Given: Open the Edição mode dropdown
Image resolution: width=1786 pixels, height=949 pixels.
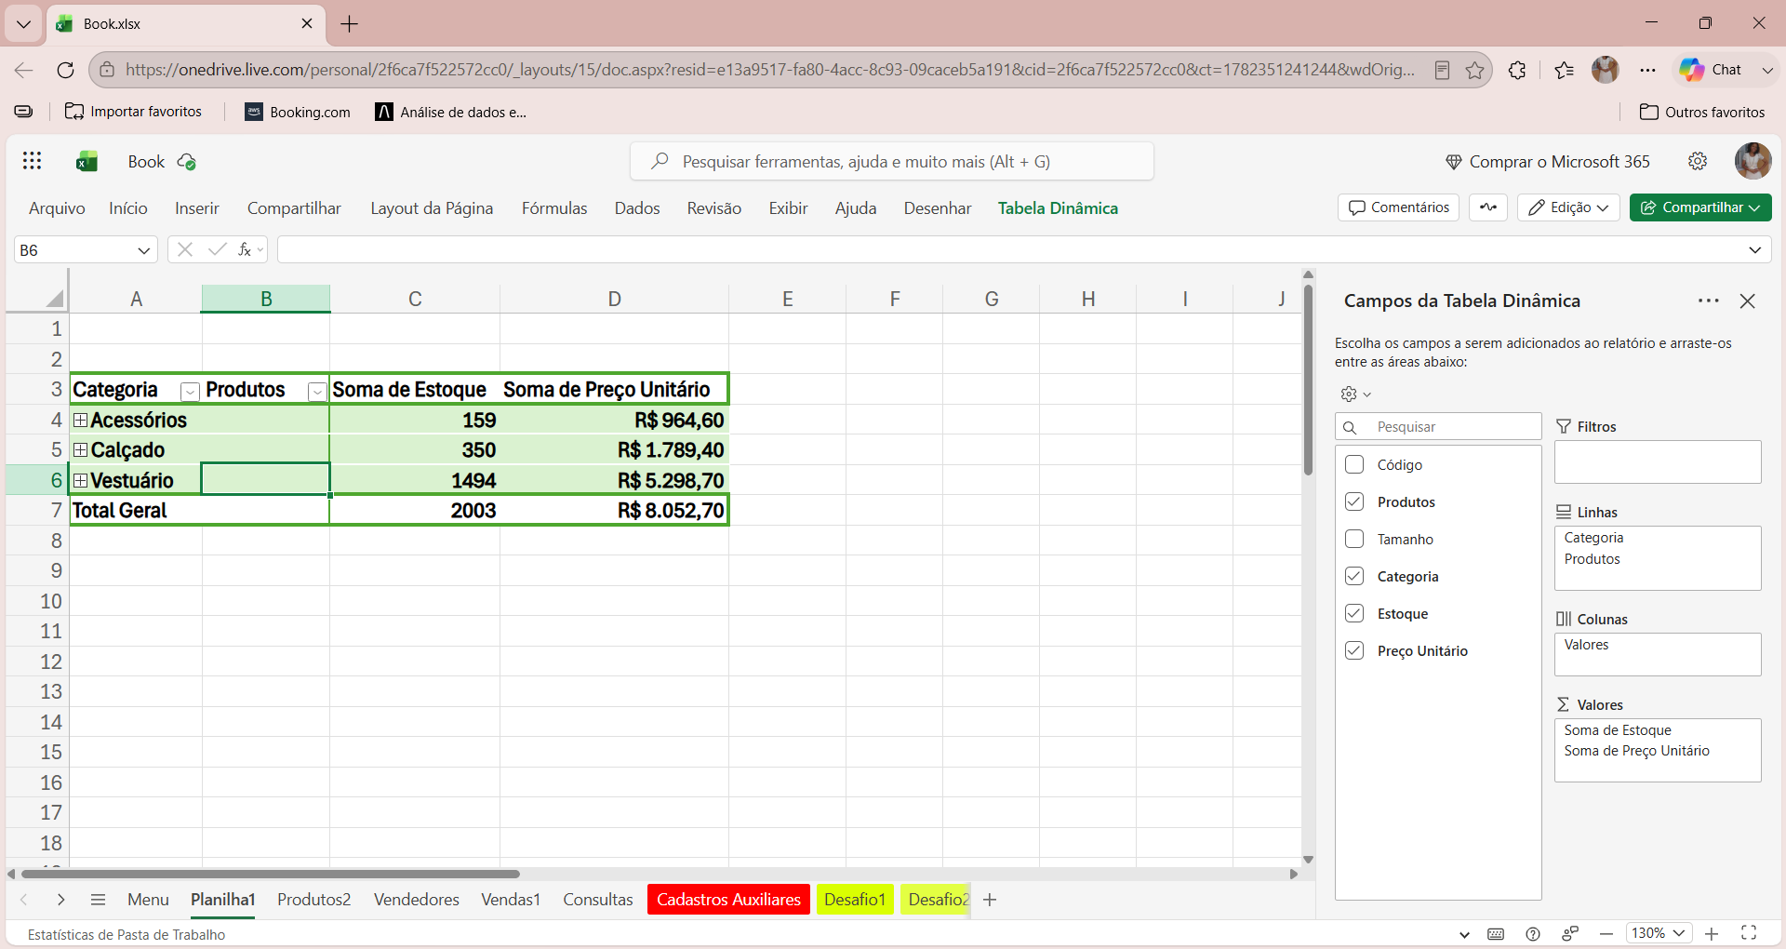Looking at the screenshot, I should click(x=1568, y=207).
